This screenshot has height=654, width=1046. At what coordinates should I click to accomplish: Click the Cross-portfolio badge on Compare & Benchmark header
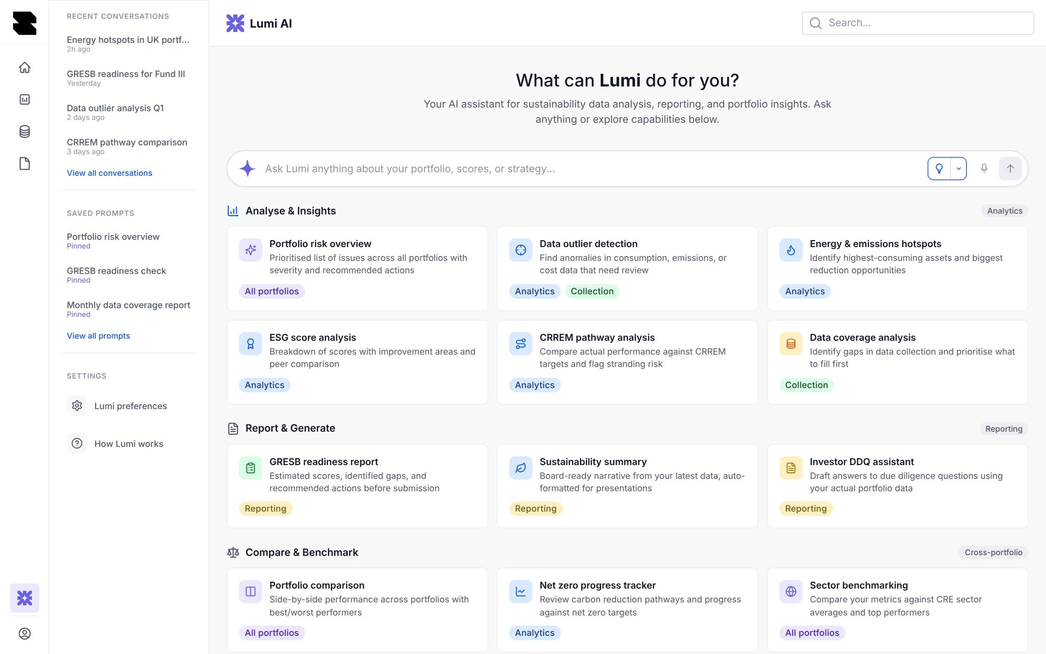(x=993, y=552)
